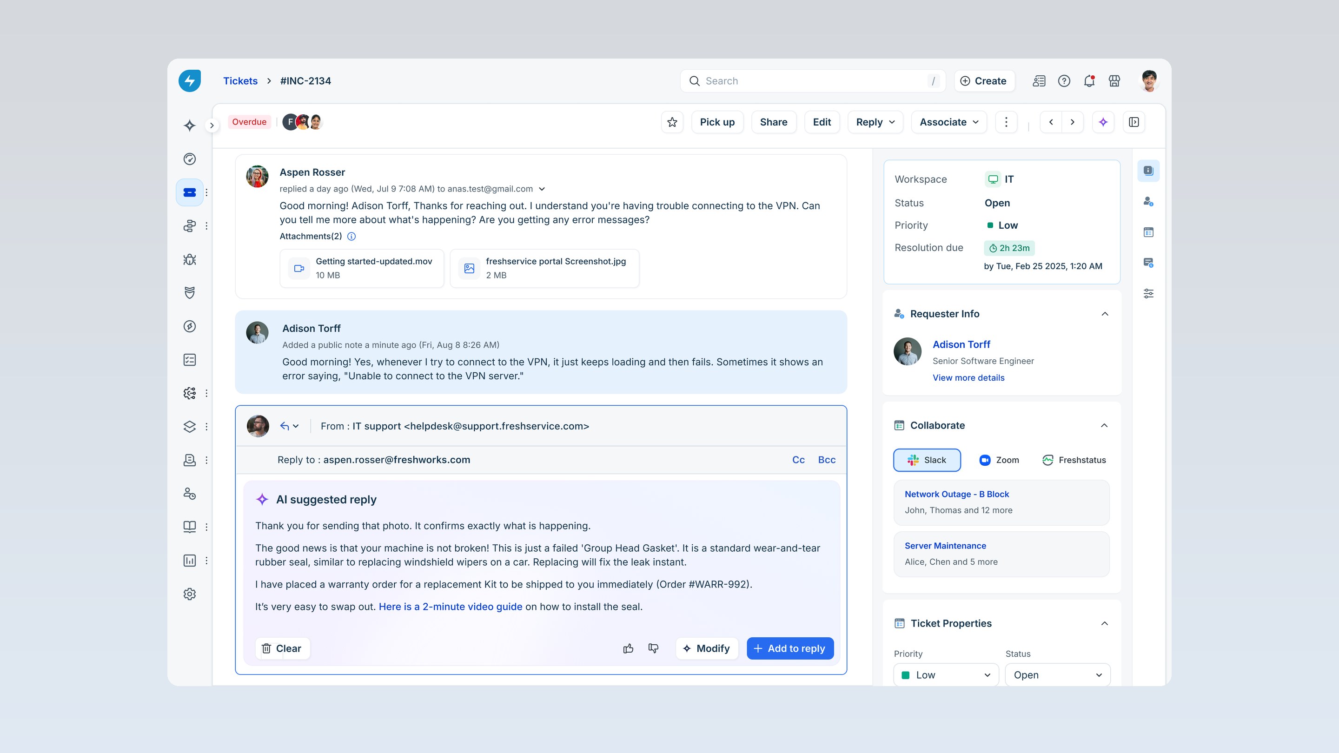Open the 2-minute video guide link
1339x753 pixels.
click(450, 607)
